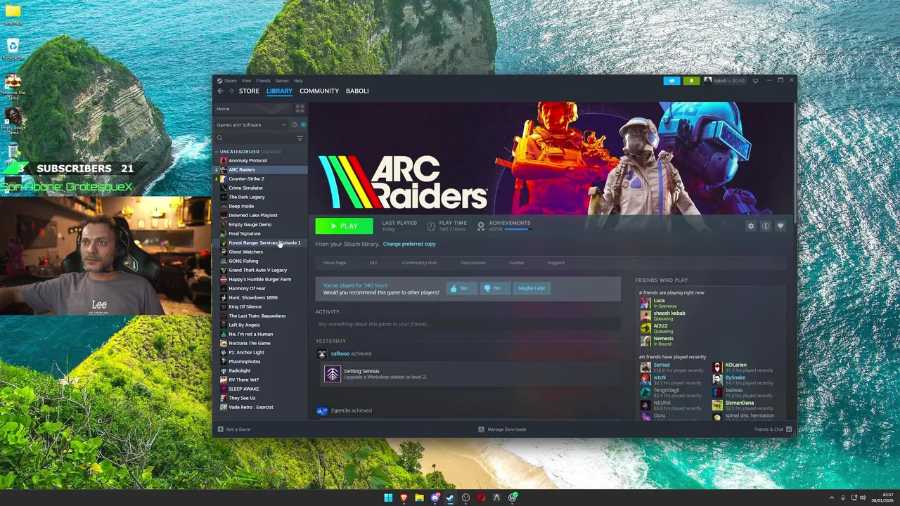The height and width of the screenshot is (506, 900).
Task: Collapse the UNCATEGORIZED category
Action: 217,152
